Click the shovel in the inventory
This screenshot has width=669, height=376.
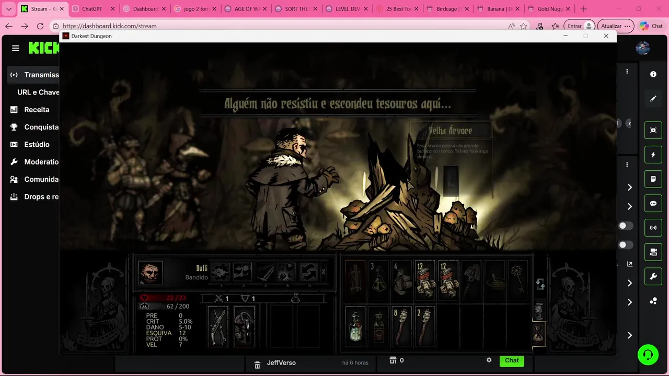click(471, 279)
